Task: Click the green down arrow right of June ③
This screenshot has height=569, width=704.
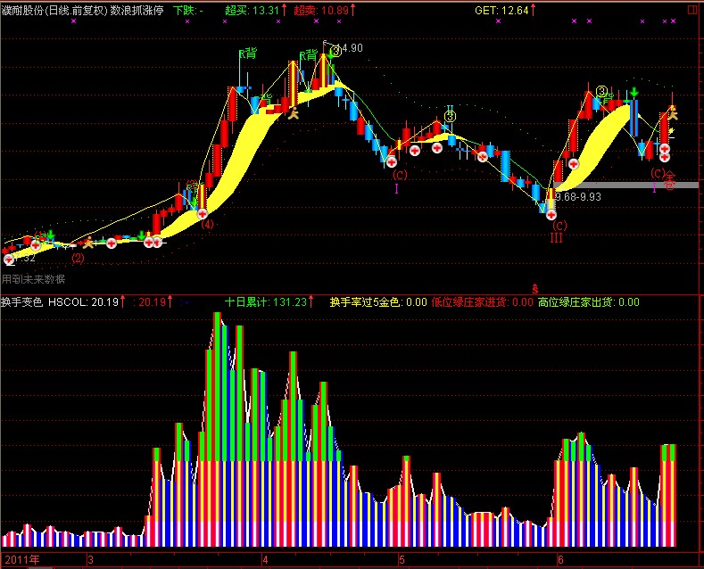Action: pyautogui.click(x=634, y=93)
